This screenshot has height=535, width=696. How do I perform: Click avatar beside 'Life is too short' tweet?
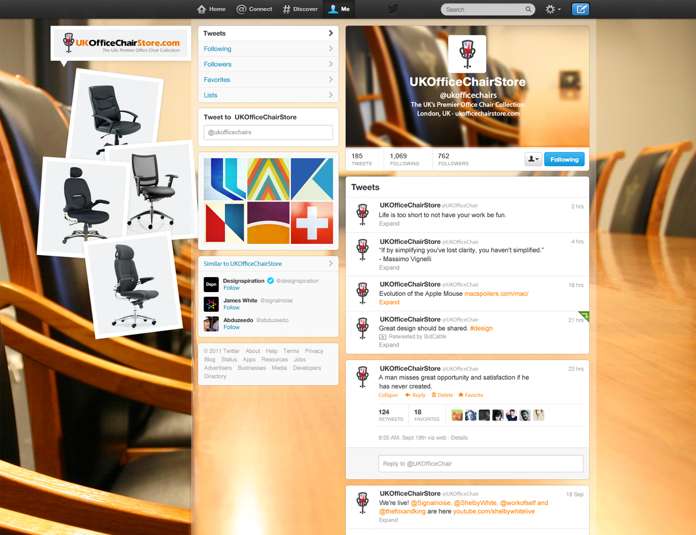click(x=363, y=214)
